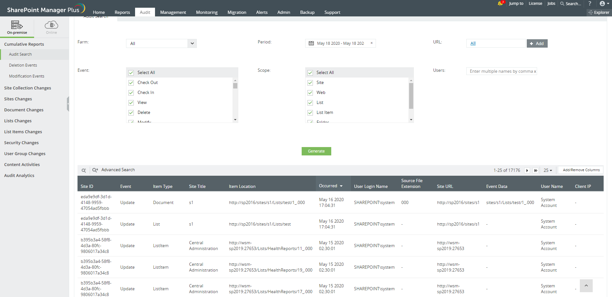Screen dimensions: 612x297
Task: Jump to last page of results
Action: click(535, 171)
